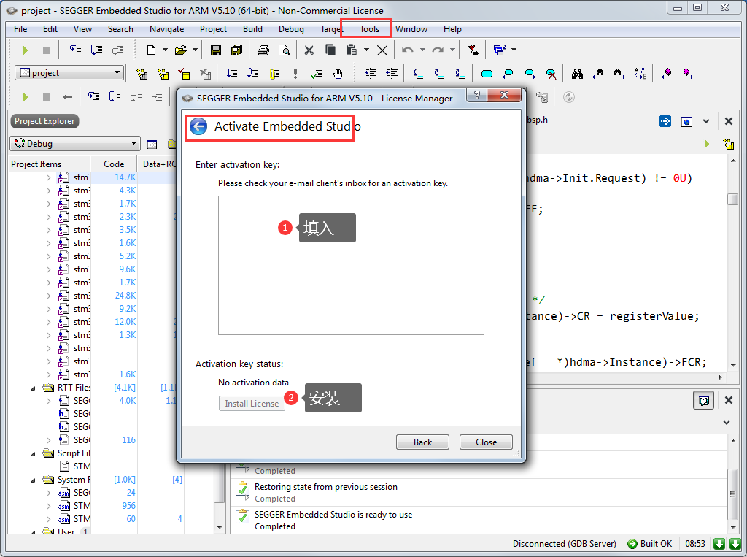Open the Debug menu

tap(291, 29)
